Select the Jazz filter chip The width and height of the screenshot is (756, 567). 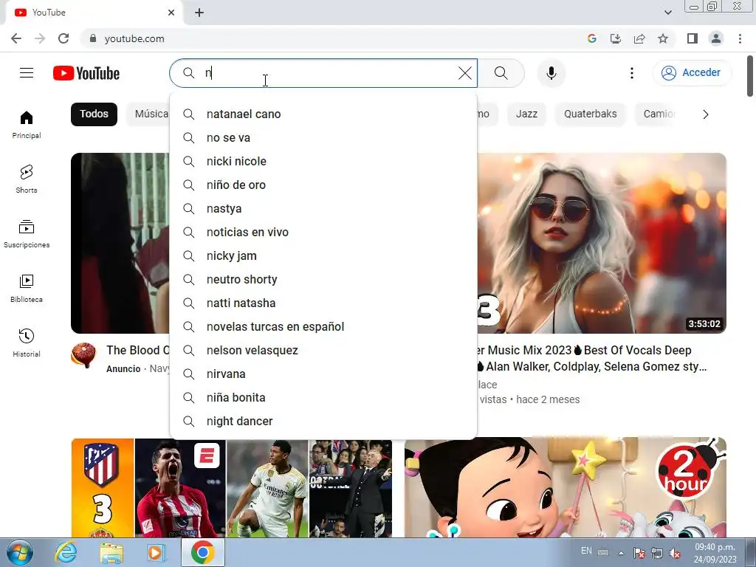tap(526, 114)
